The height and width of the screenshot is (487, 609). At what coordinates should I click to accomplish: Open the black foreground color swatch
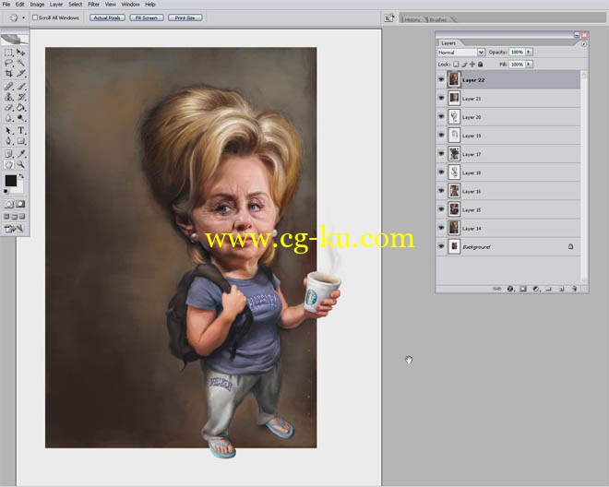pos(10,181)
